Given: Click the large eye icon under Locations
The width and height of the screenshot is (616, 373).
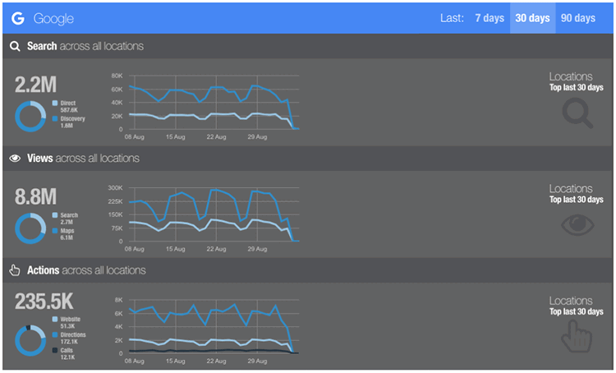Looking at the screenshot, I should tap(577, 225).
